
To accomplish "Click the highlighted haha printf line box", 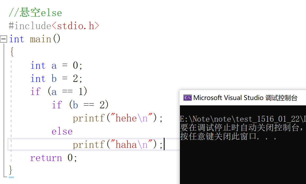I will point(94,144).
